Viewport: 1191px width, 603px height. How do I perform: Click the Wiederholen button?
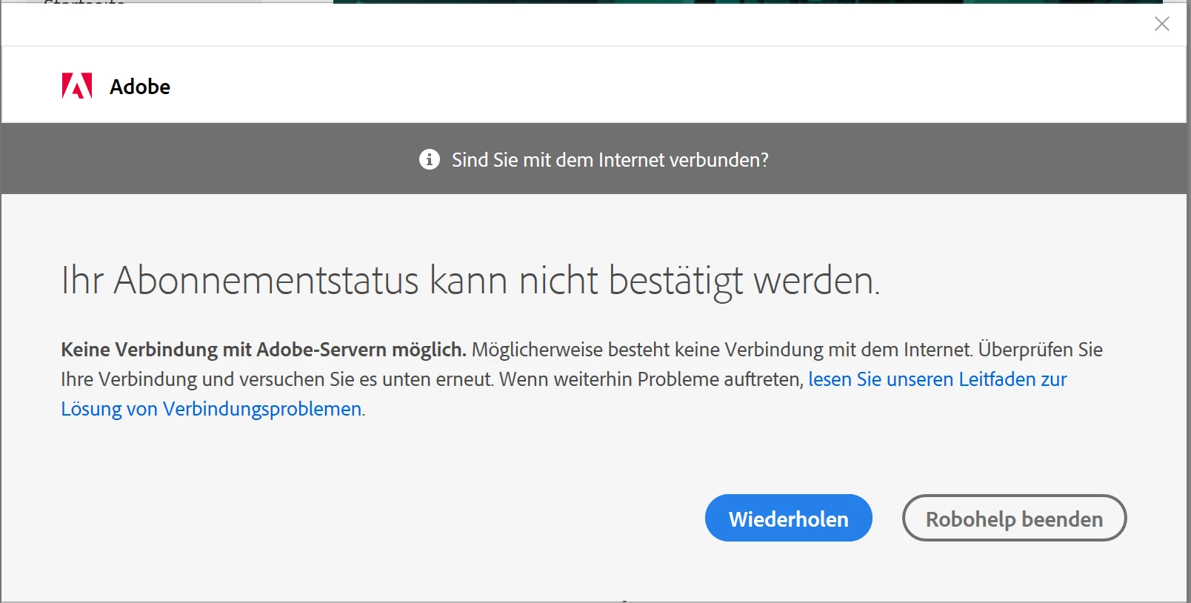788,518
